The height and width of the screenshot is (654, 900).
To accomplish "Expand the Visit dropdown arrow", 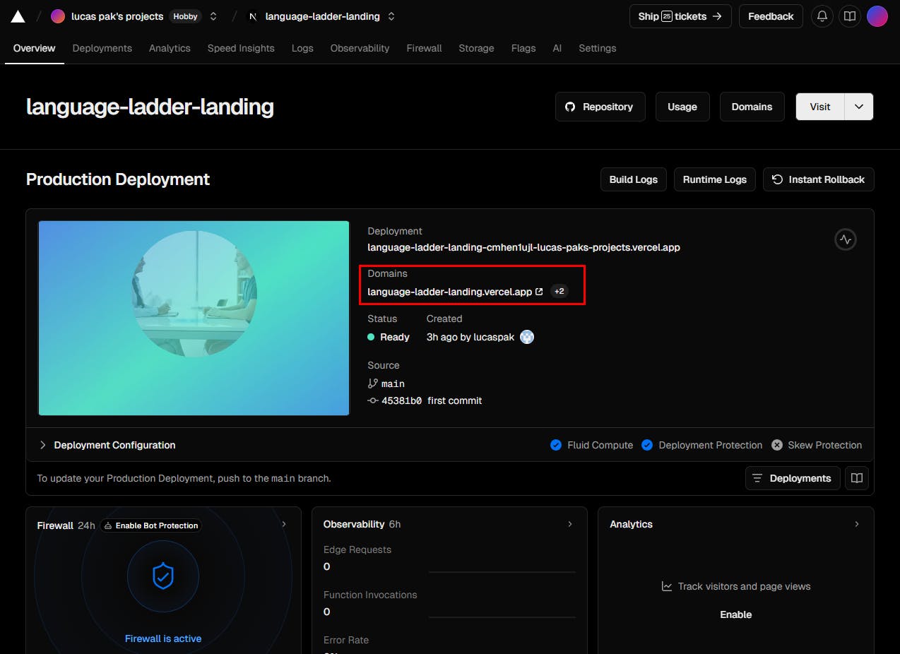I will [859, 107].
